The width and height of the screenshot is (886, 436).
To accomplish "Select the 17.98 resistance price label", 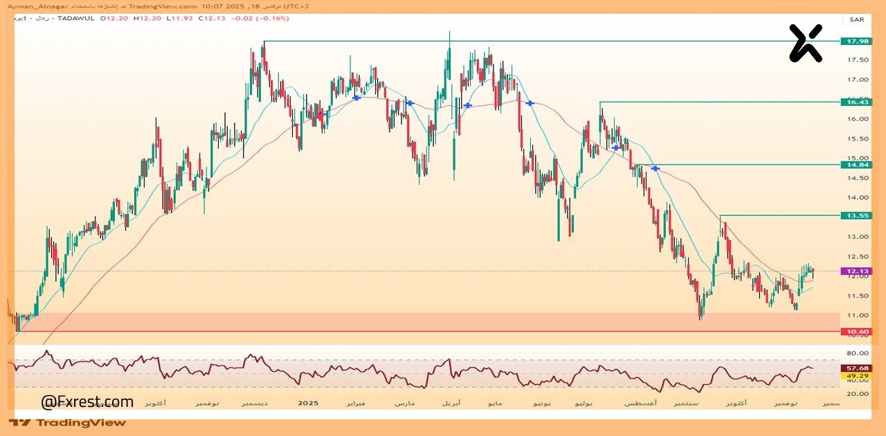I will (855, 42).
